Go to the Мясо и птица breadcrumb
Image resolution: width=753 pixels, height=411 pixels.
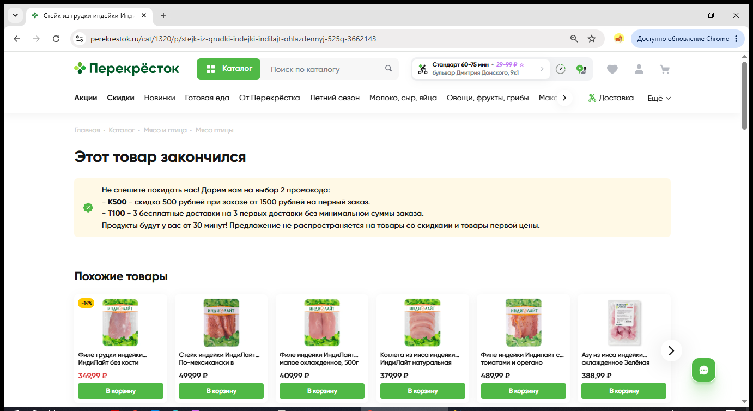(x=165, y=130)
